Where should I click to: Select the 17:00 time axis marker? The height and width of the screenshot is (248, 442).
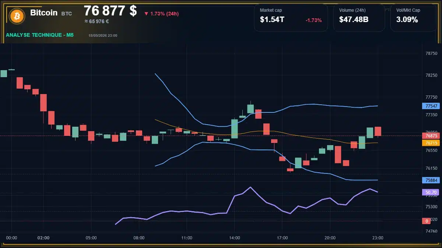point(282,238)
